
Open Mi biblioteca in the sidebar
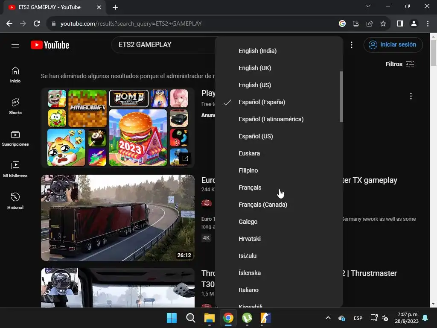[15, 169]
